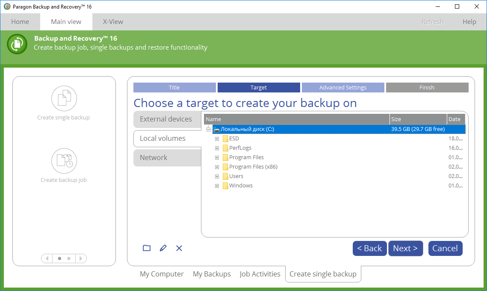Open the Help menu
487x291 pixels.
pyautogui.click(x=469, y=22)
